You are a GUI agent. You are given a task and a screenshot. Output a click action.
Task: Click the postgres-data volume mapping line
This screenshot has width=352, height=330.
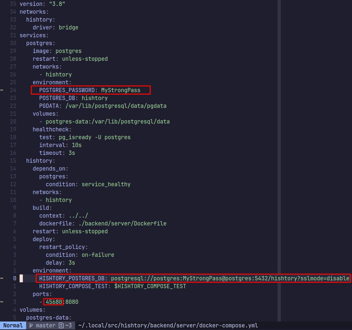point(104,122)
